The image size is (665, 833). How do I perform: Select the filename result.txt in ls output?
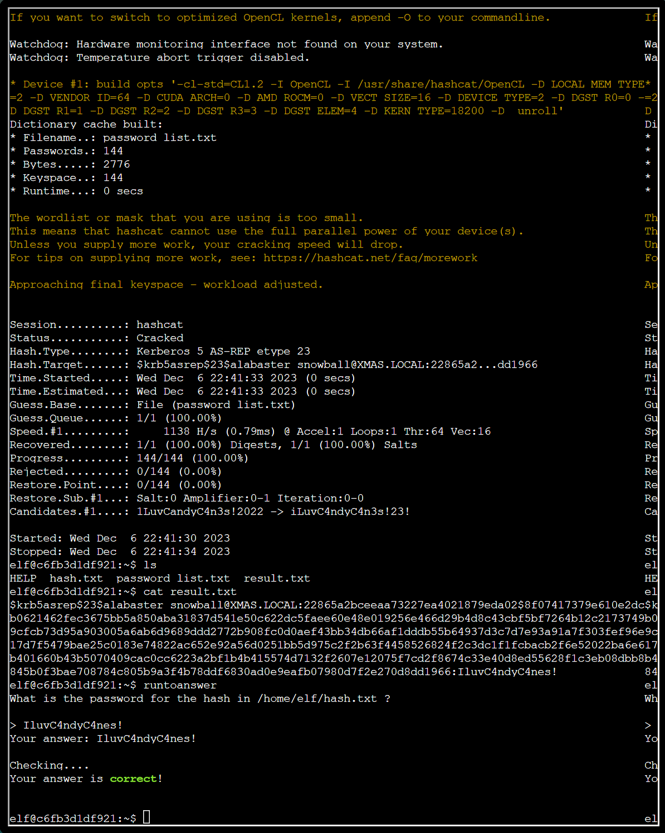coord(277,578)
